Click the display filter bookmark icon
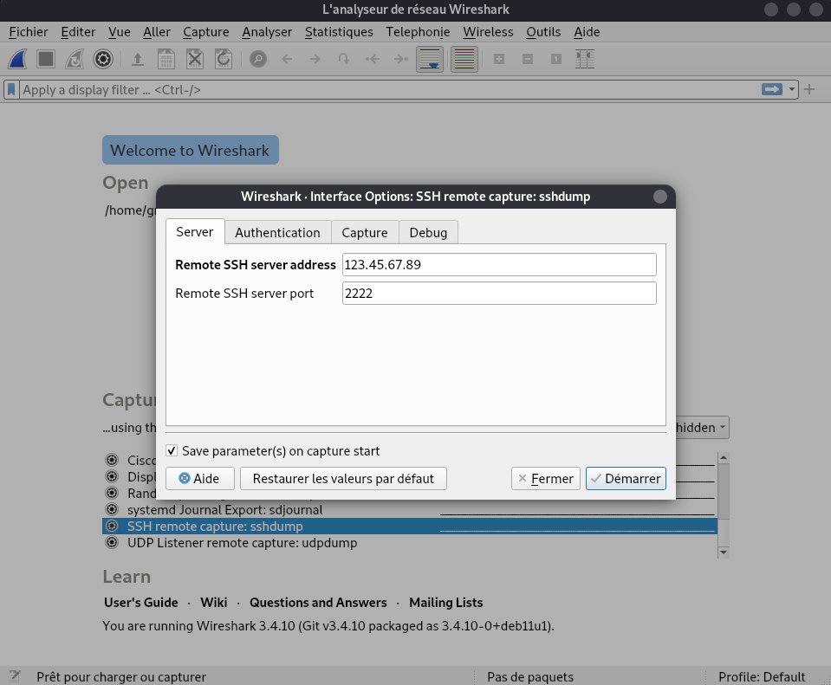The width and height of the screenshot is (831, 685). 11,89
